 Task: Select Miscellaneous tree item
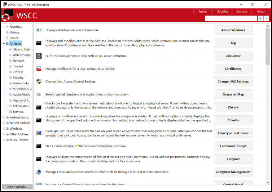click(x=22, y=89)
